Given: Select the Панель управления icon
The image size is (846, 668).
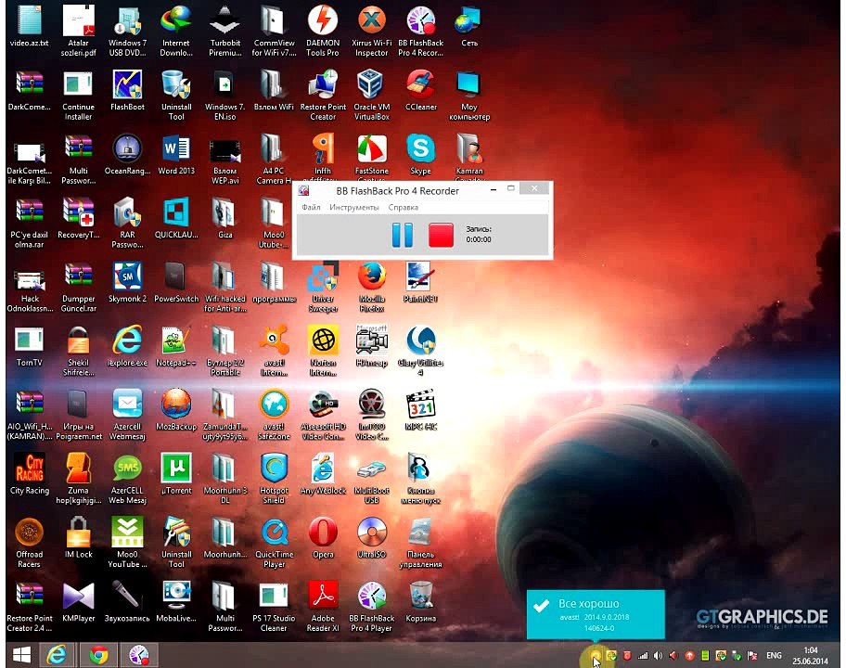Looking at the screenshot, I should (x=420, y=543).
